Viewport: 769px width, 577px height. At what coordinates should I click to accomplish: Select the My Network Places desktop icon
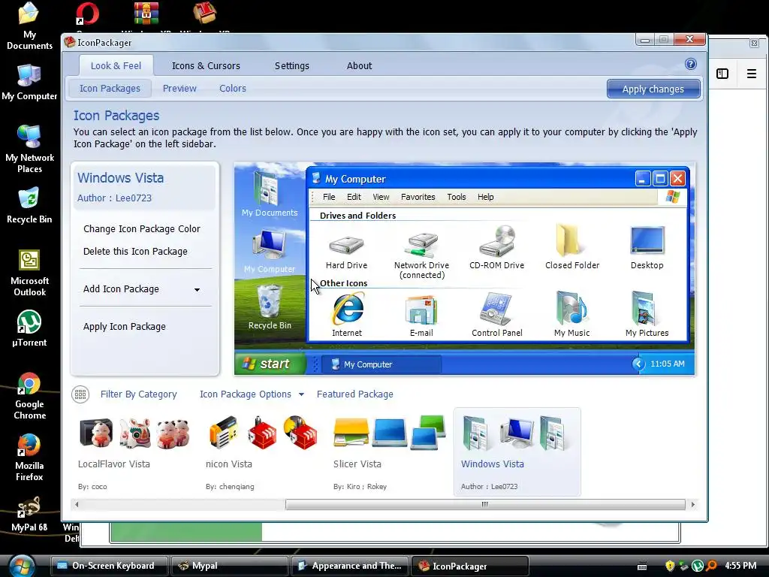coord(29,150)
